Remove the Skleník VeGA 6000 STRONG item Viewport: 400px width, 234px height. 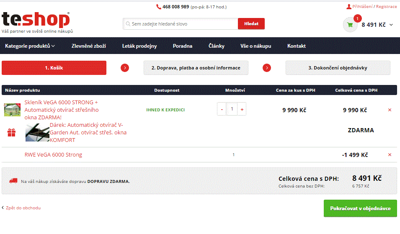point(390,110)
